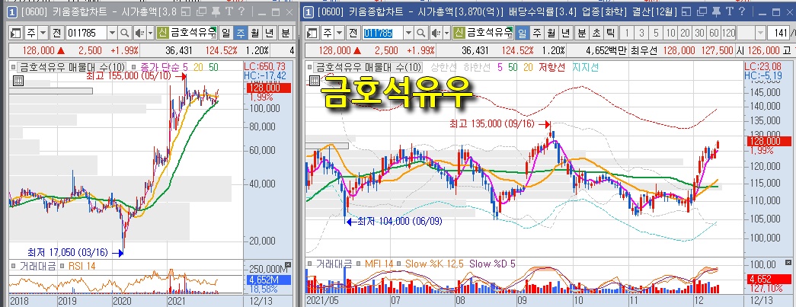
Task: Close the volume sub-panel in left chart
Action: click(x=289, y=264)
